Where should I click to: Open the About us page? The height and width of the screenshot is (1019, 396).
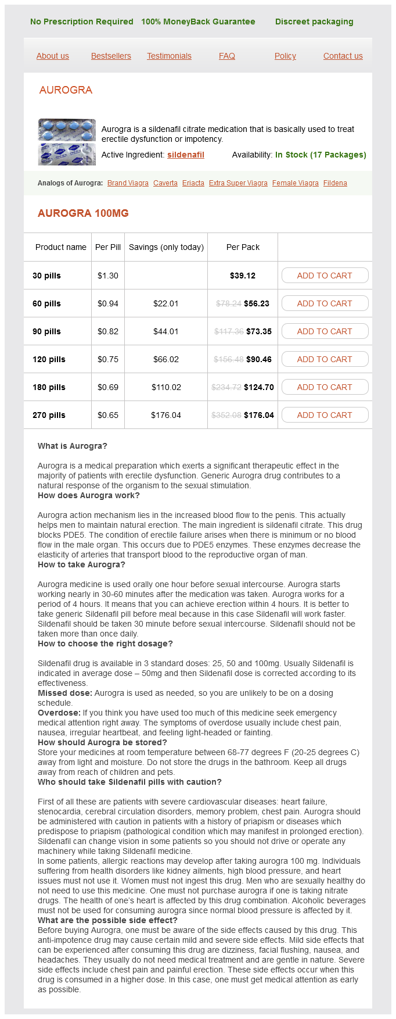[x=53, y=56]
